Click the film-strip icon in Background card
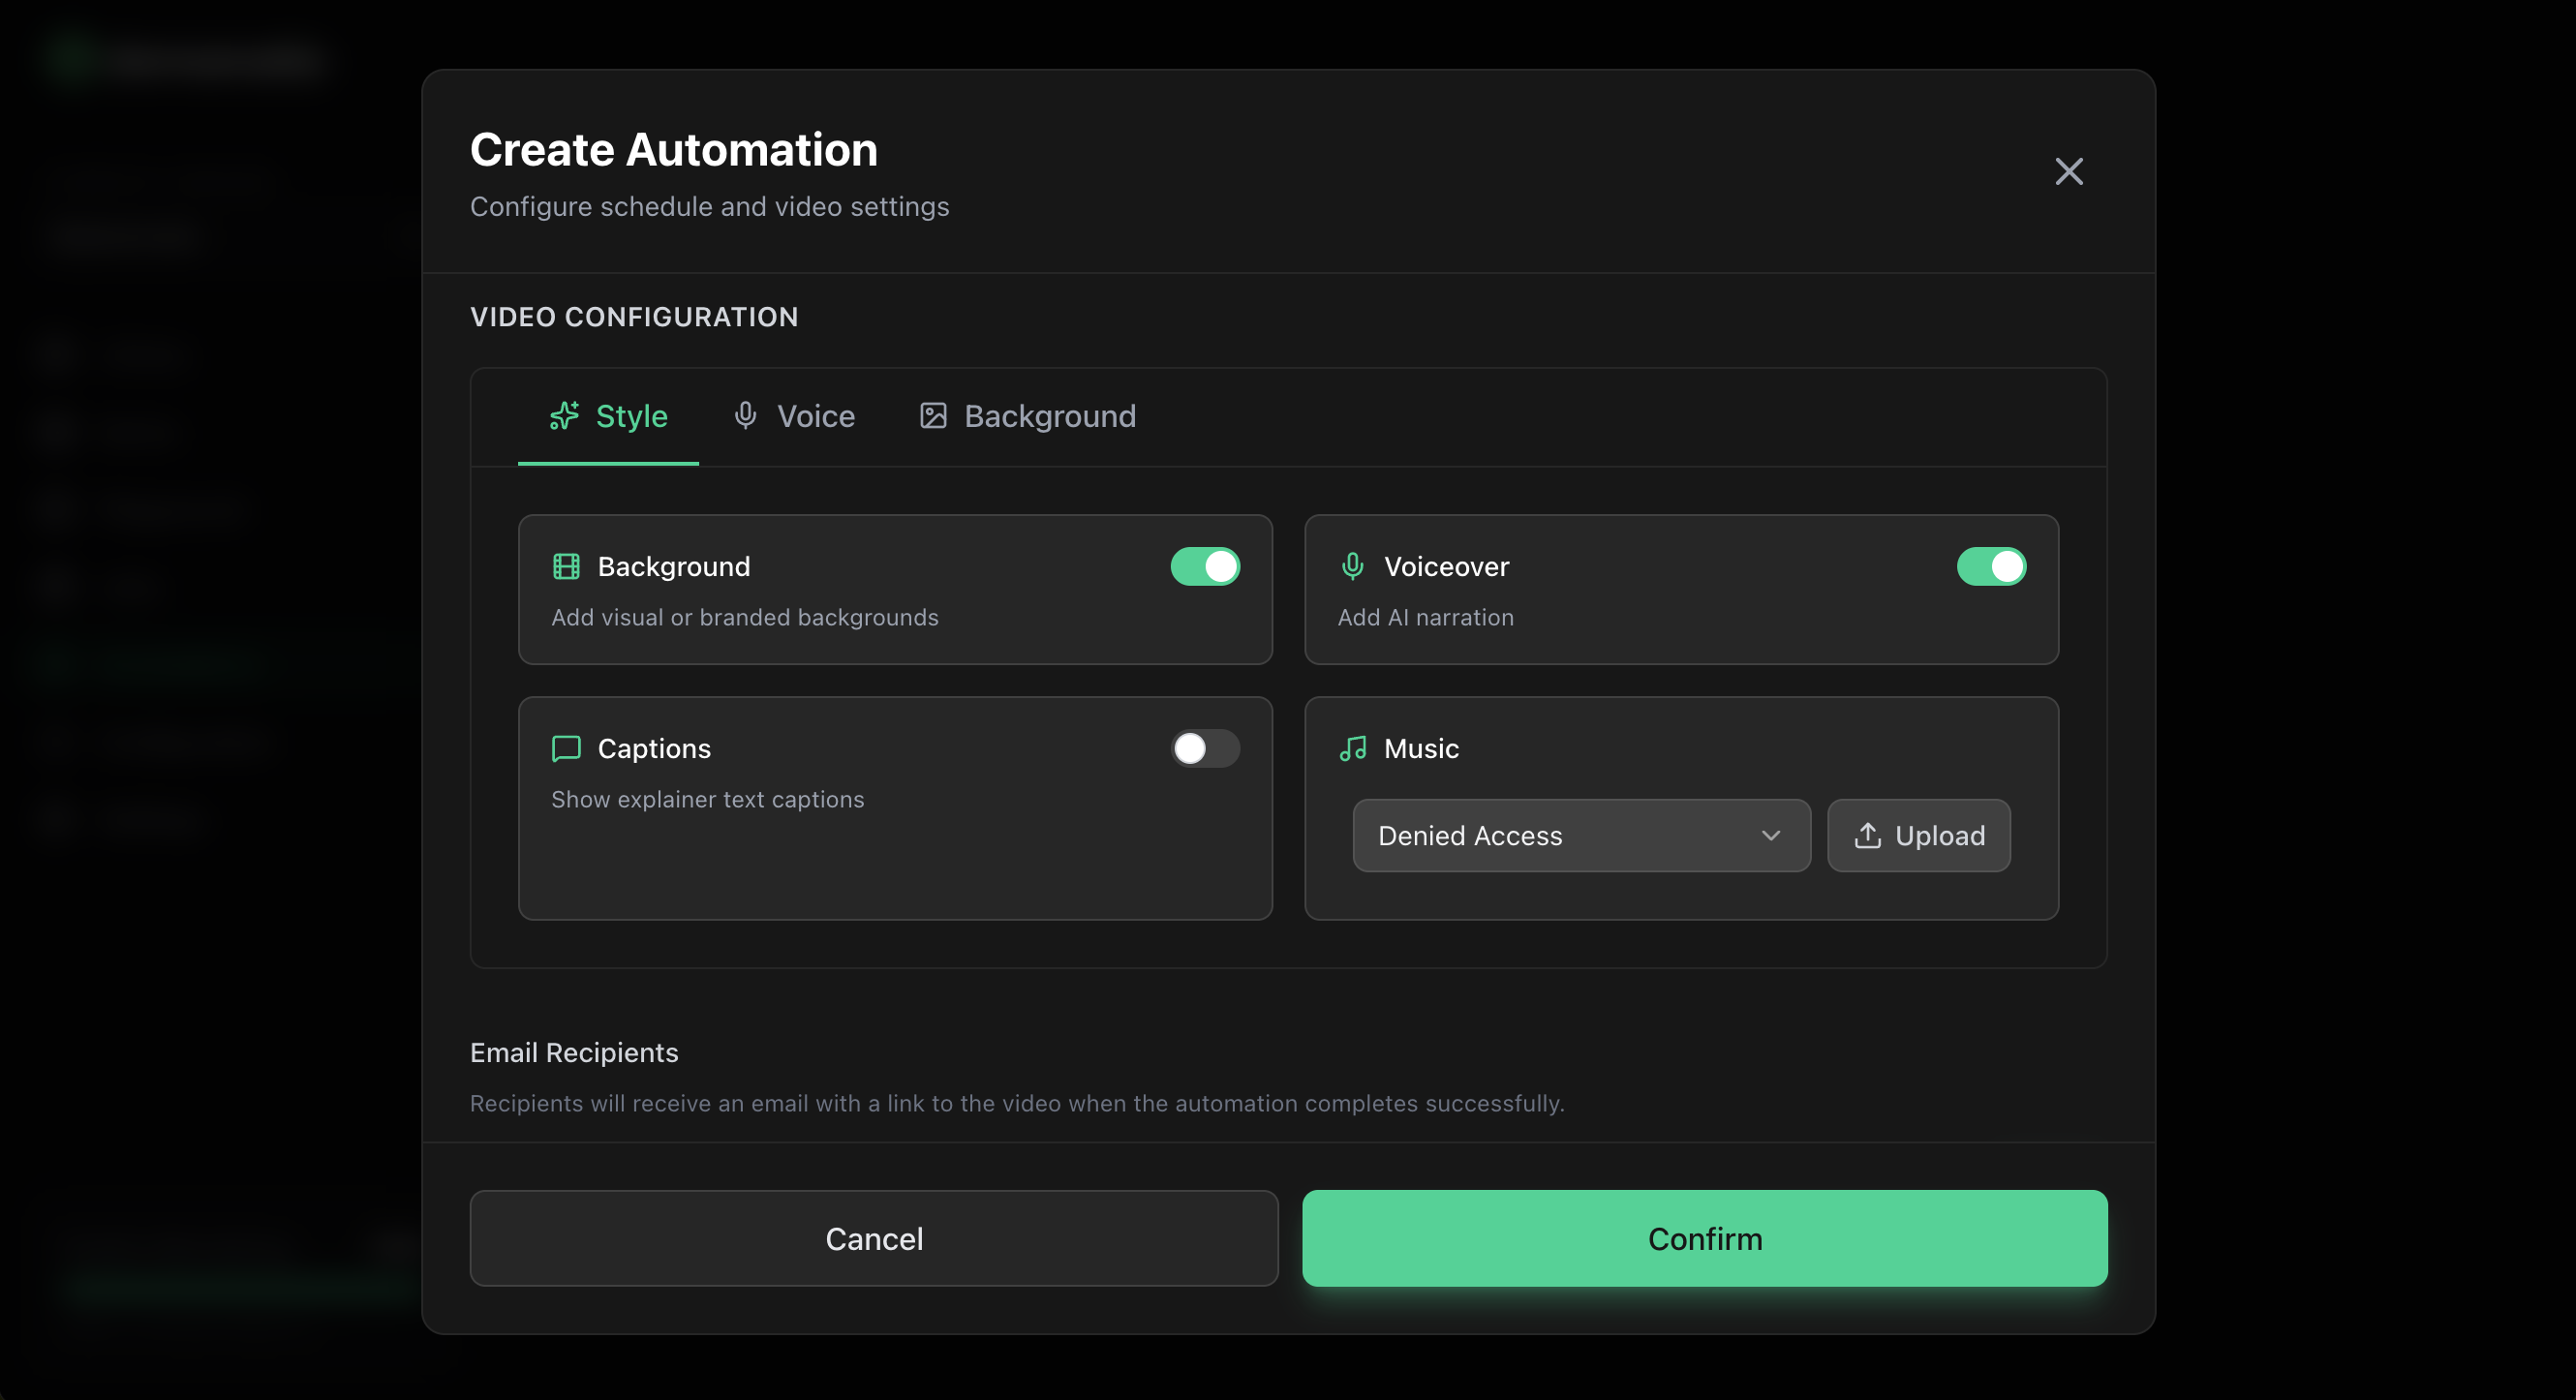 (566, 567)
